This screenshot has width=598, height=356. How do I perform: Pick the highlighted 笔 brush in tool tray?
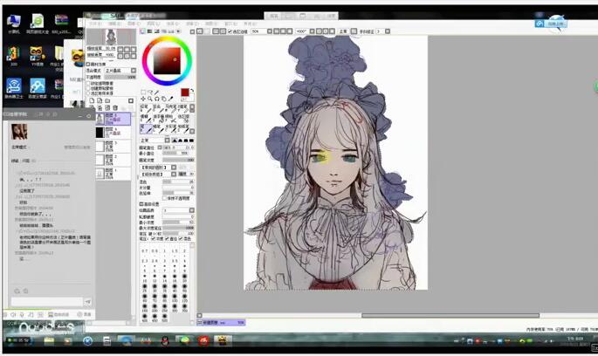point(146,128)
